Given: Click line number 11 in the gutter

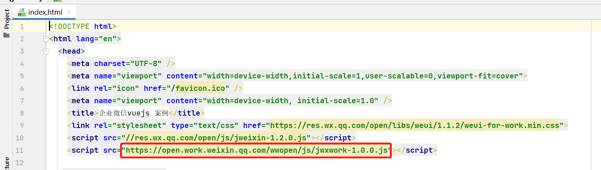Looking at the screenshot, I should click(x=20, y=150).
